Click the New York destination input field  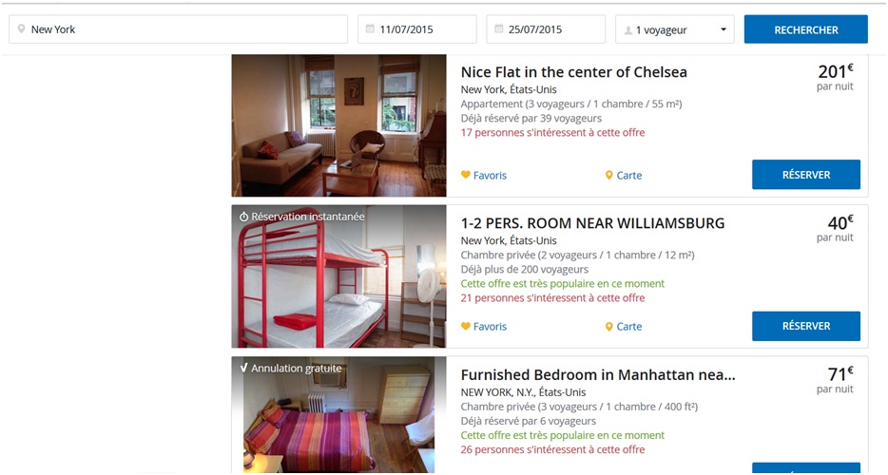tap(179, 29)
